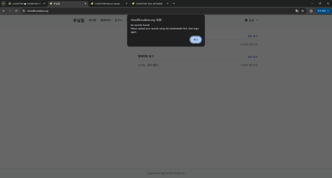
Task: Click the 추닐립 site logo
Action: (x=78, y=20)
